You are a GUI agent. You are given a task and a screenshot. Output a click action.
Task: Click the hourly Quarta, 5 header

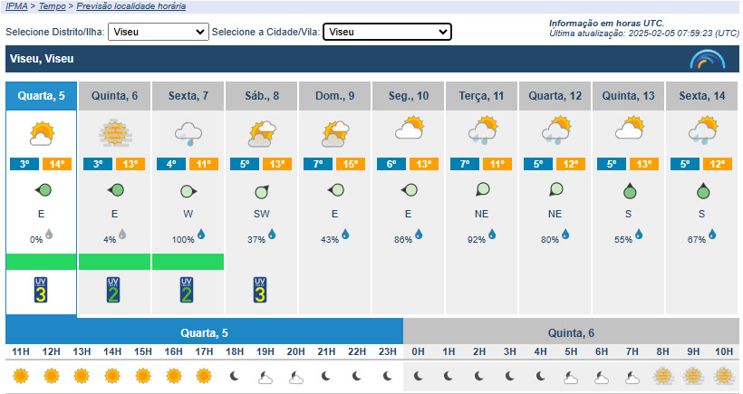point(204,333)
